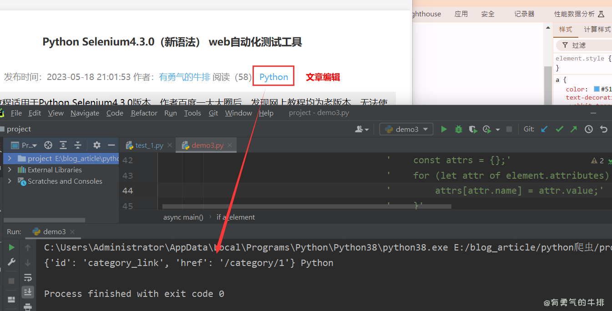Viewport: 612px width, 311px height.
Task: Run demo3 with the green toolbar play button
Action: (x=444, y=129)
